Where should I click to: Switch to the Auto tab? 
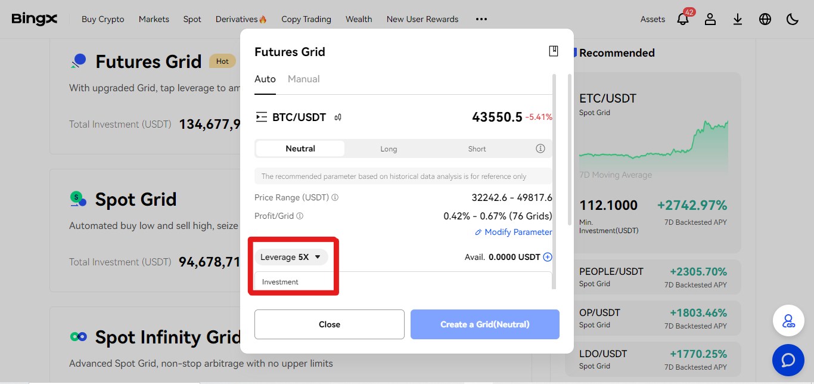click(x=265, y=79)
